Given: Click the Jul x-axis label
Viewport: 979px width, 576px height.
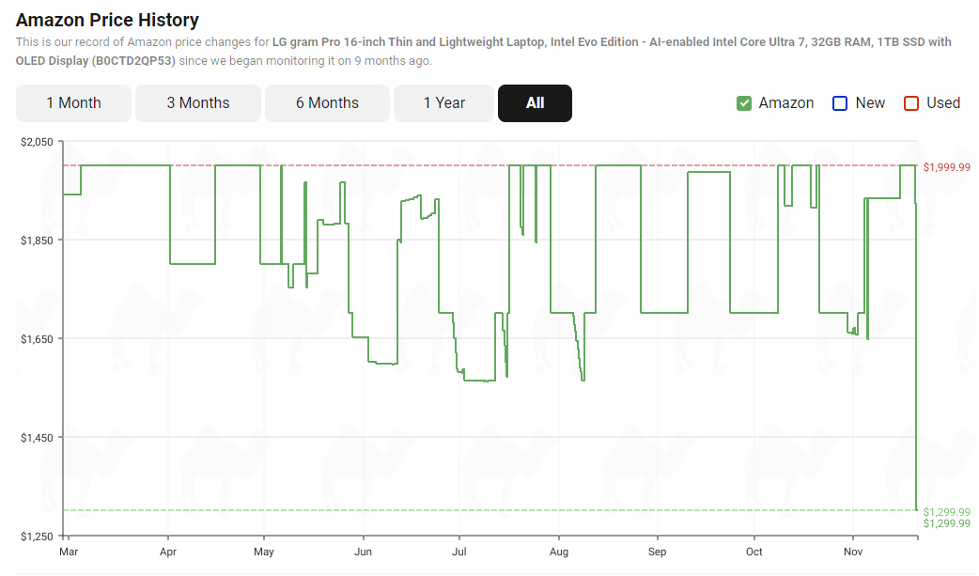Looking at the screenshot, I should [458, 552].
